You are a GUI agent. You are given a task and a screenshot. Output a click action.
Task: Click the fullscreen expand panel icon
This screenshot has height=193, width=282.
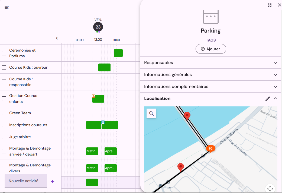270,5
